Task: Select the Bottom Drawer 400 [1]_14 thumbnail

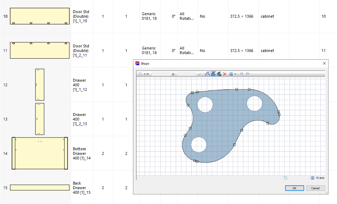Action: 40,153
